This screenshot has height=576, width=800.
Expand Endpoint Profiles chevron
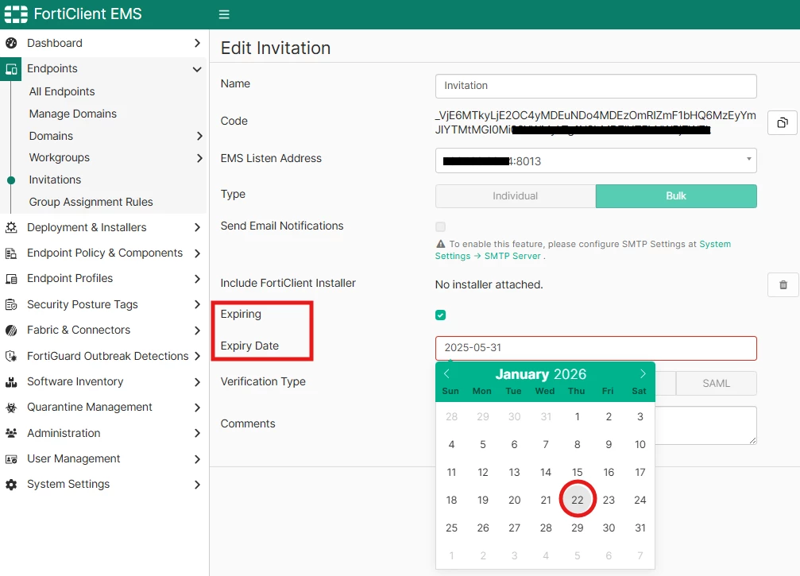click(198, 279)
